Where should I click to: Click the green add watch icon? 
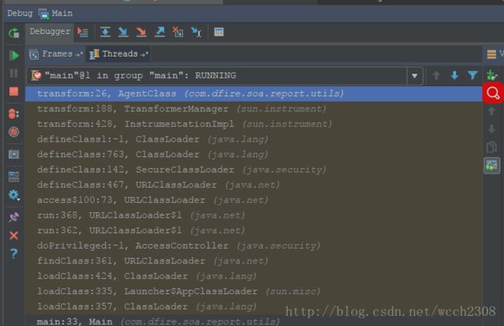(492, 75)
